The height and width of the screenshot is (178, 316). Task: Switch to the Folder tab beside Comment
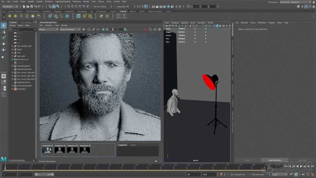click(133, 145)
